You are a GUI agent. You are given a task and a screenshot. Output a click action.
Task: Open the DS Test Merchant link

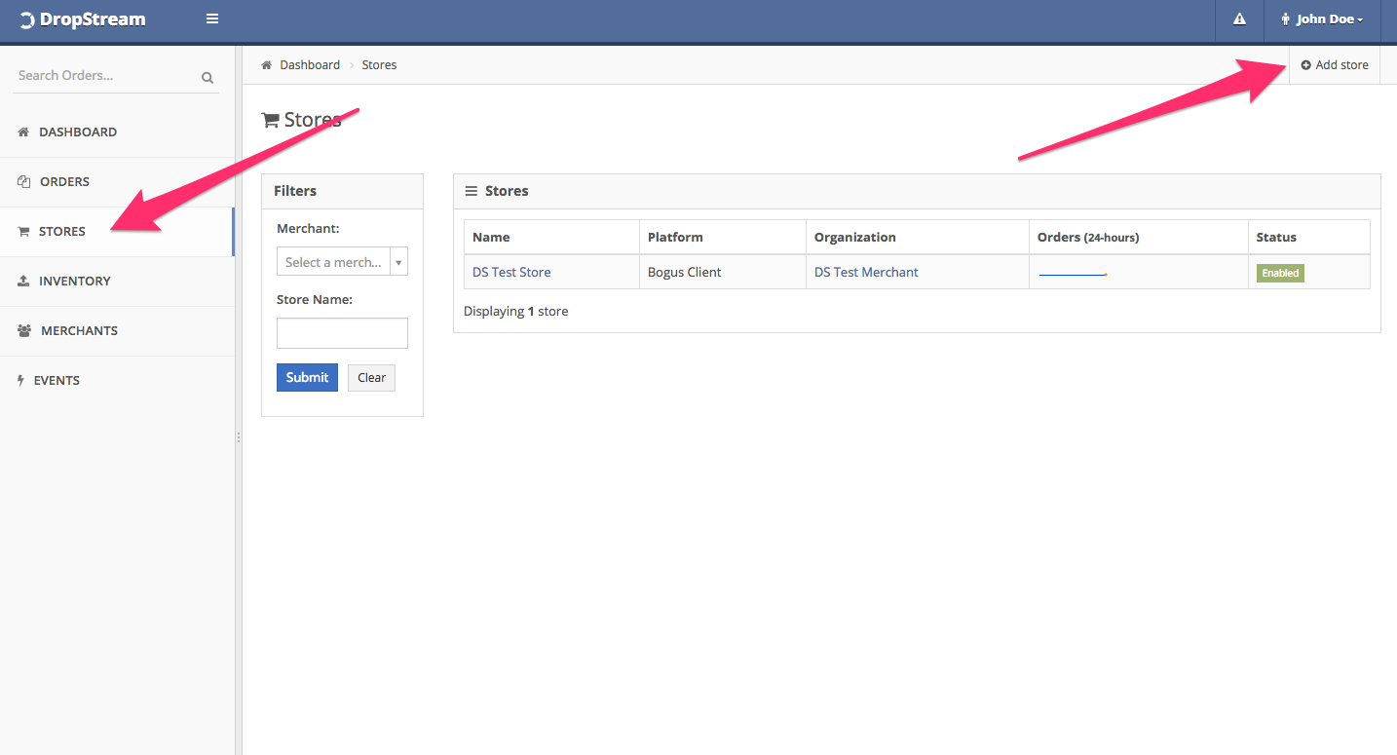click(866, 273)
